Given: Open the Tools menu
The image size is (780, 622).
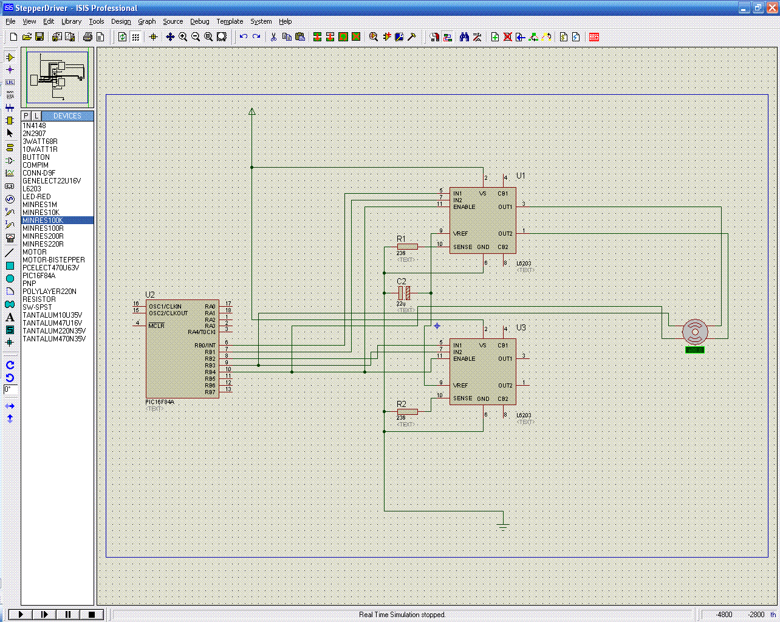Looking at the screenshot, I should pos(97,21).
